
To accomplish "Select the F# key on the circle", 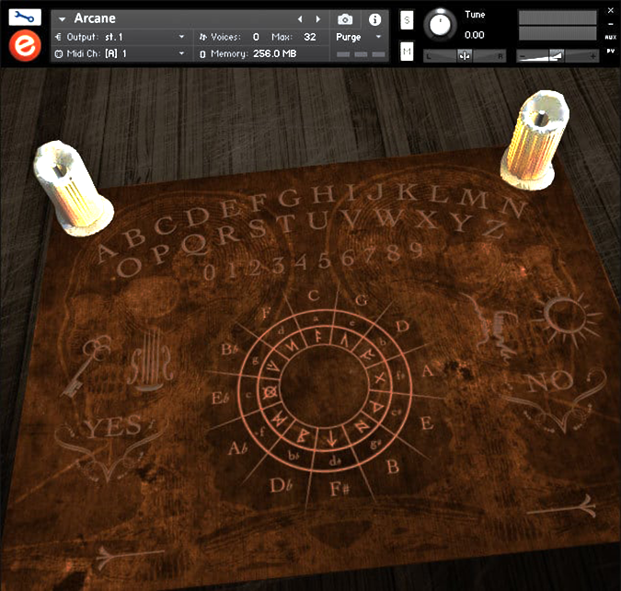I will click(339, 489).
